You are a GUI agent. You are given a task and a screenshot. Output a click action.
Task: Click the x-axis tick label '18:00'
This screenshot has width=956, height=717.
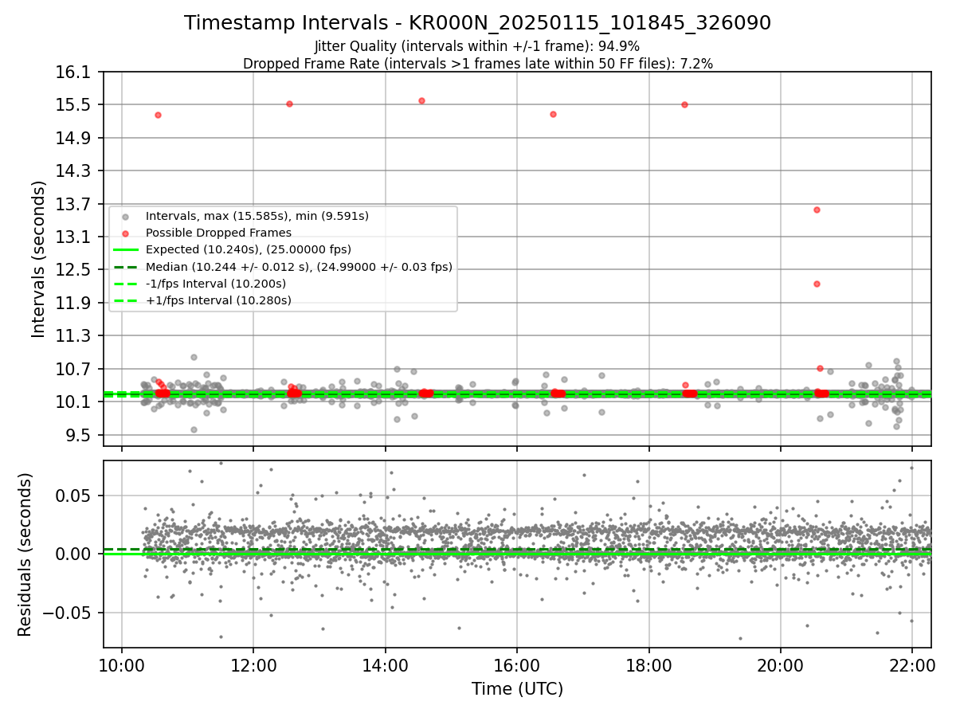pyautogui.click(x=648, y=665)
